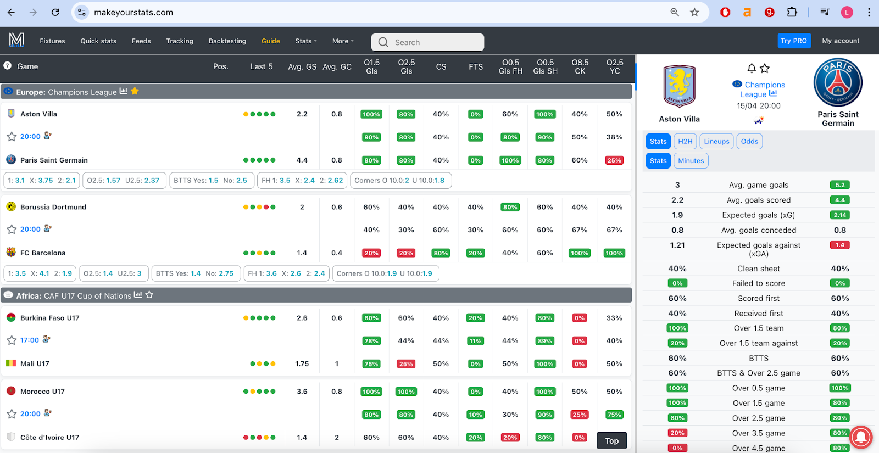Open the orange 'a' browser extension
The height and width of the screenshot is (453, 879).
click(x=747, y=12)
